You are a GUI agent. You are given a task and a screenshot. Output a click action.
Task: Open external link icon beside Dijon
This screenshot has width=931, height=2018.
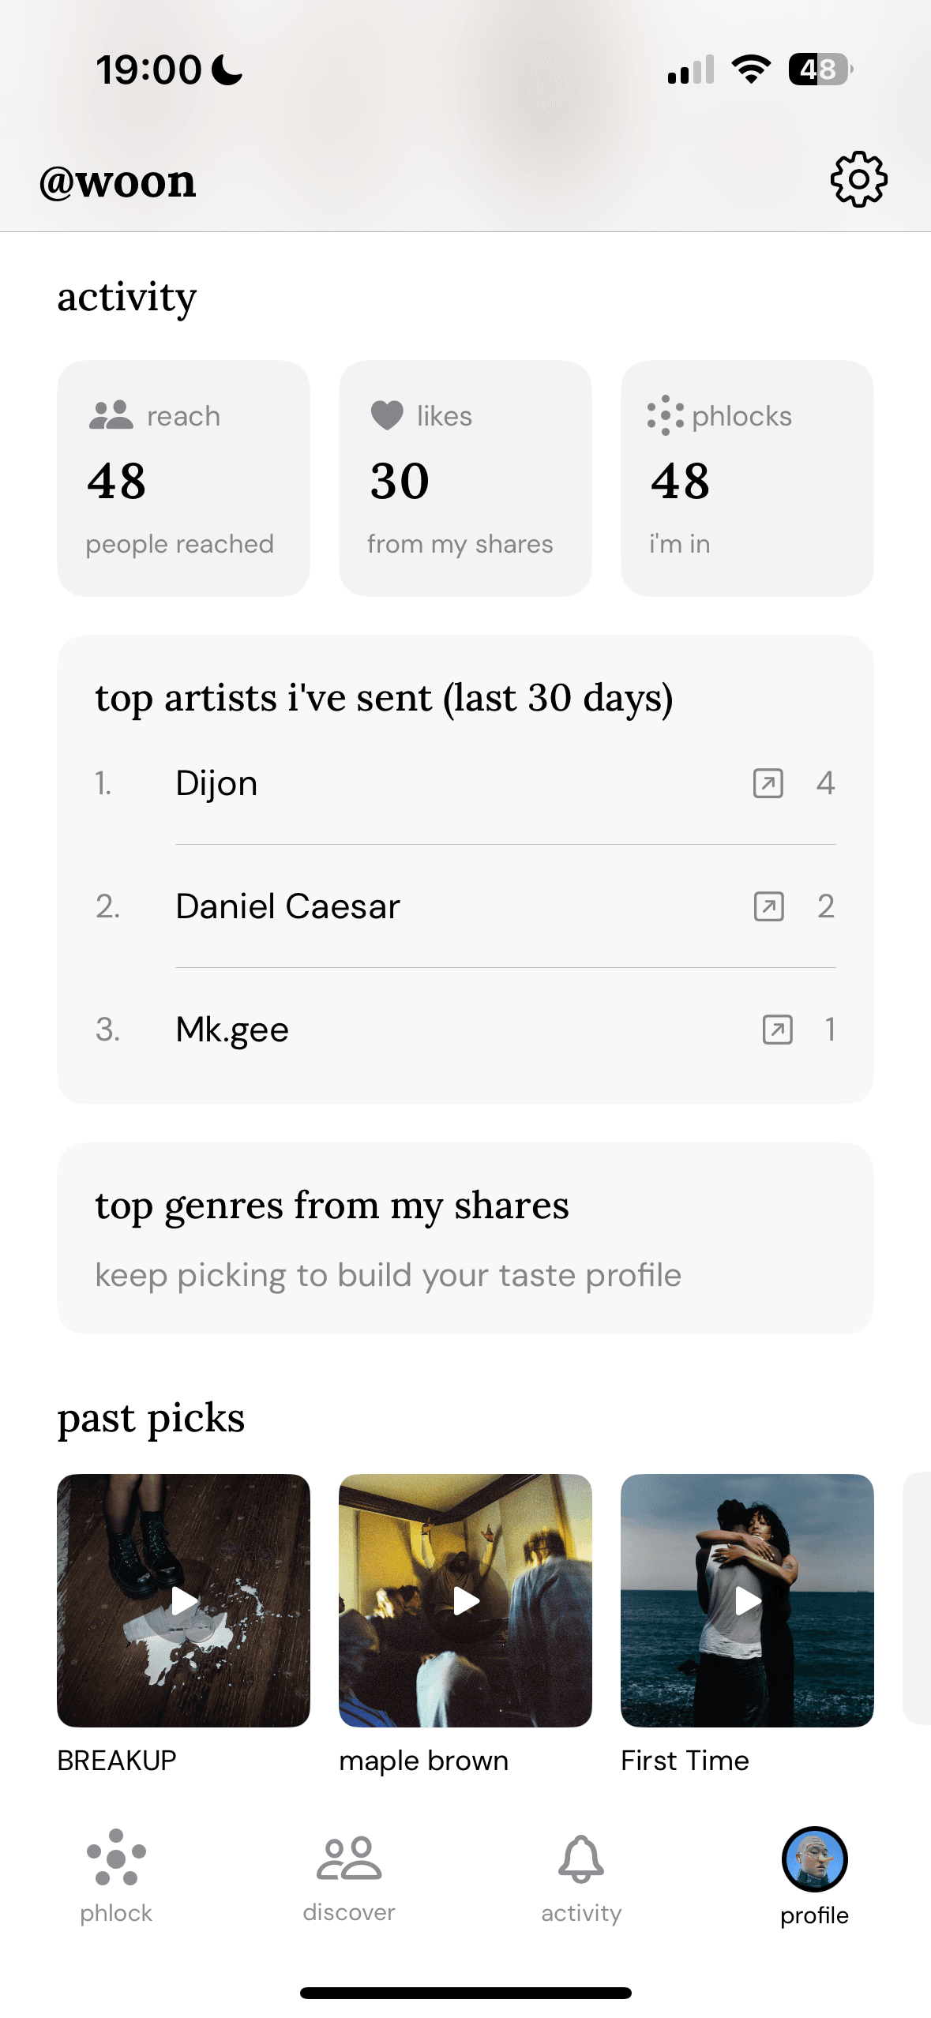(768, 783)
